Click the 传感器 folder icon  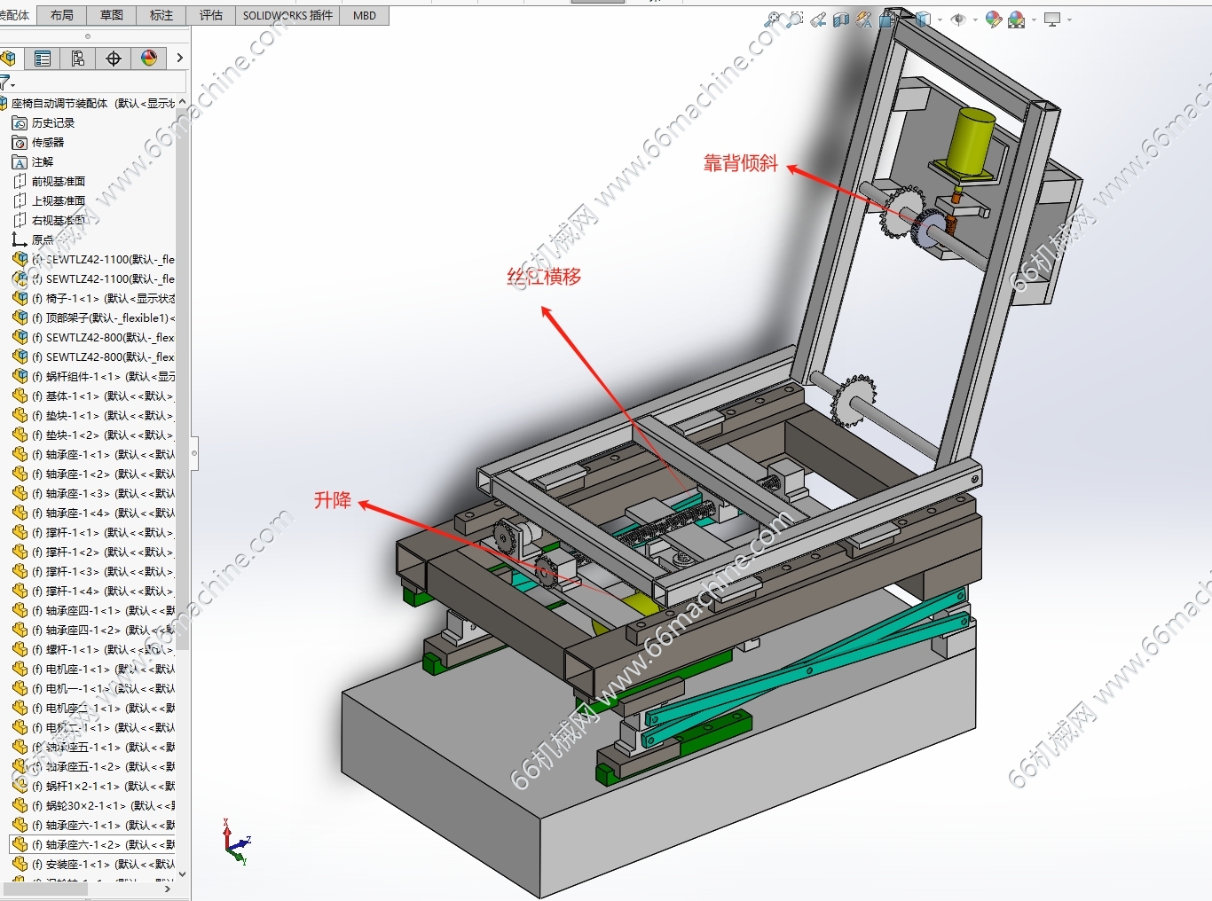point(20,142)
